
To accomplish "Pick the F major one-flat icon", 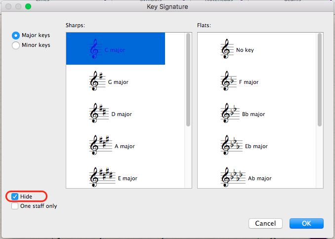I will pos(227,81).
